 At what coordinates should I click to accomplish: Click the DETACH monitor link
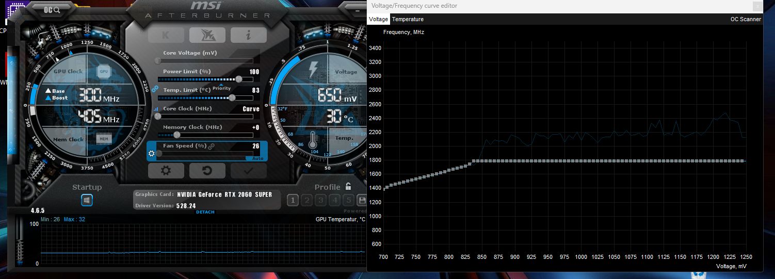pyautogui.click(x=205, y=212)
